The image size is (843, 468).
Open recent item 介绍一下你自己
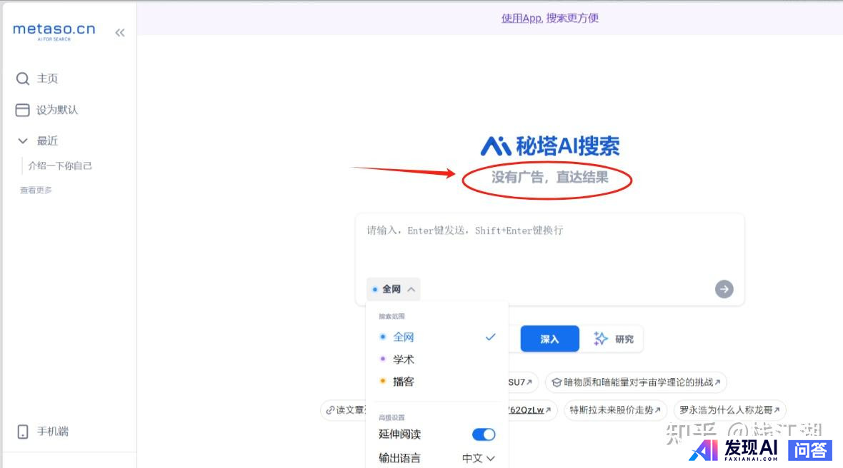coord(60,166)
